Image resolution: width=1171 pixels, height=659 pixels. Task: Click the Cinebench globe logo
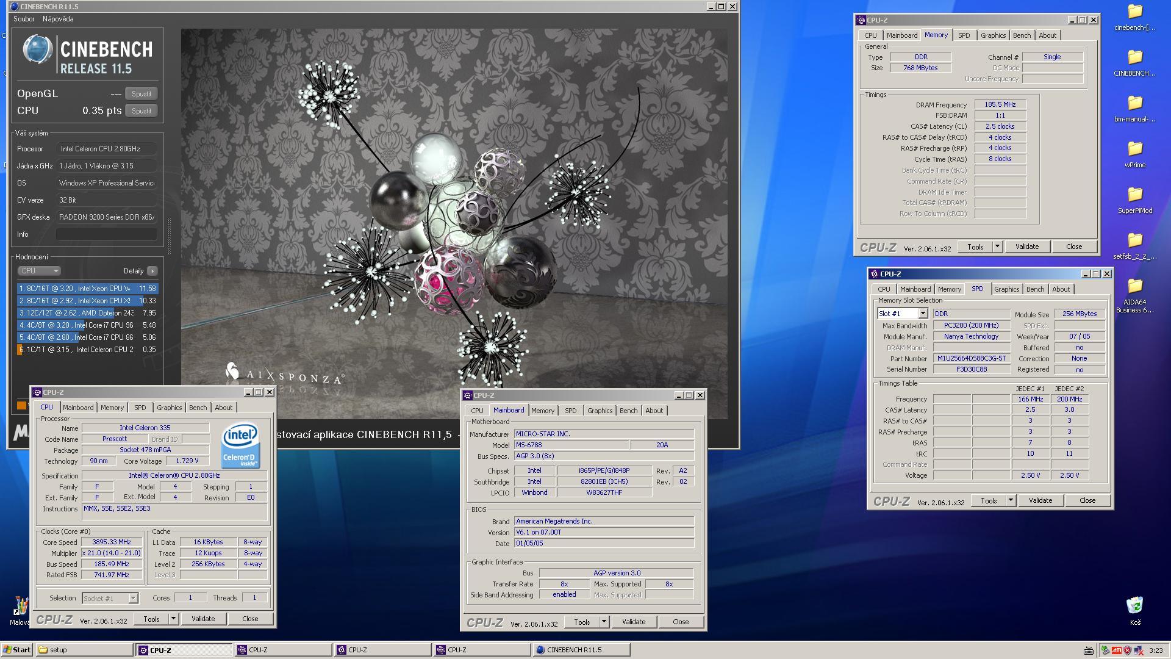point(38,50)
